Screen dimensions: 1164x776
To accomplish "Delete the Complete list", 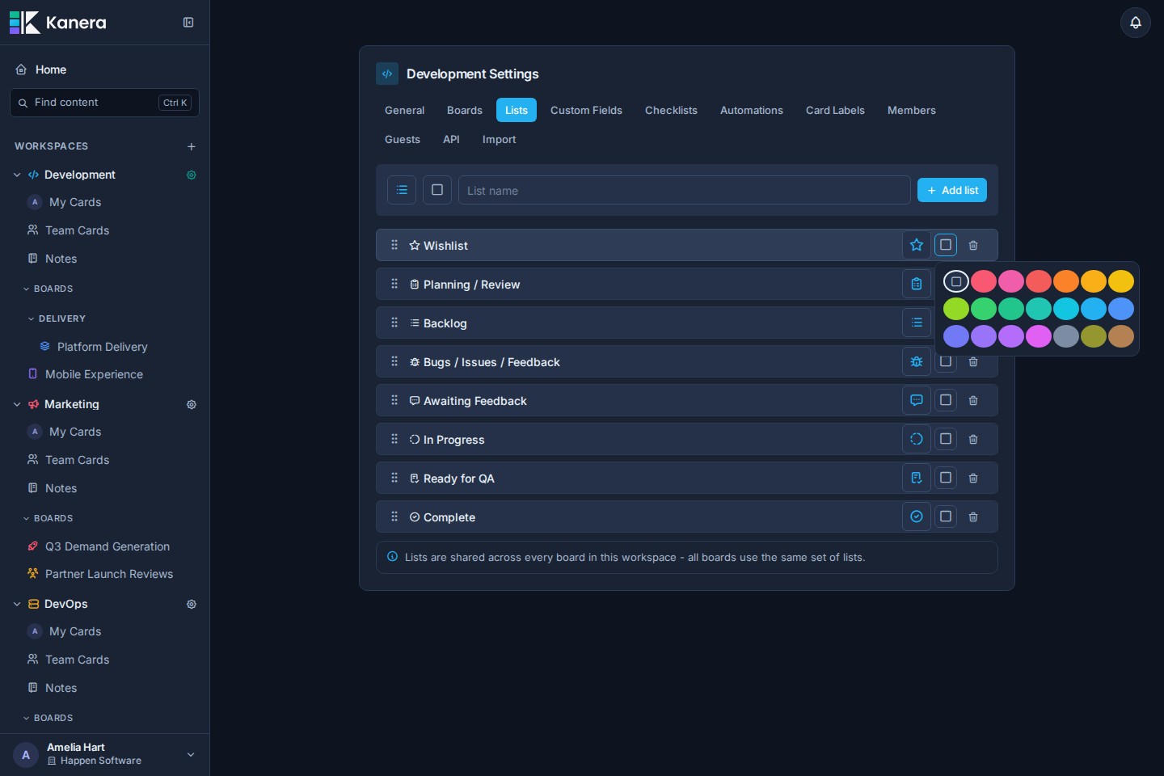I will [973, 517].
